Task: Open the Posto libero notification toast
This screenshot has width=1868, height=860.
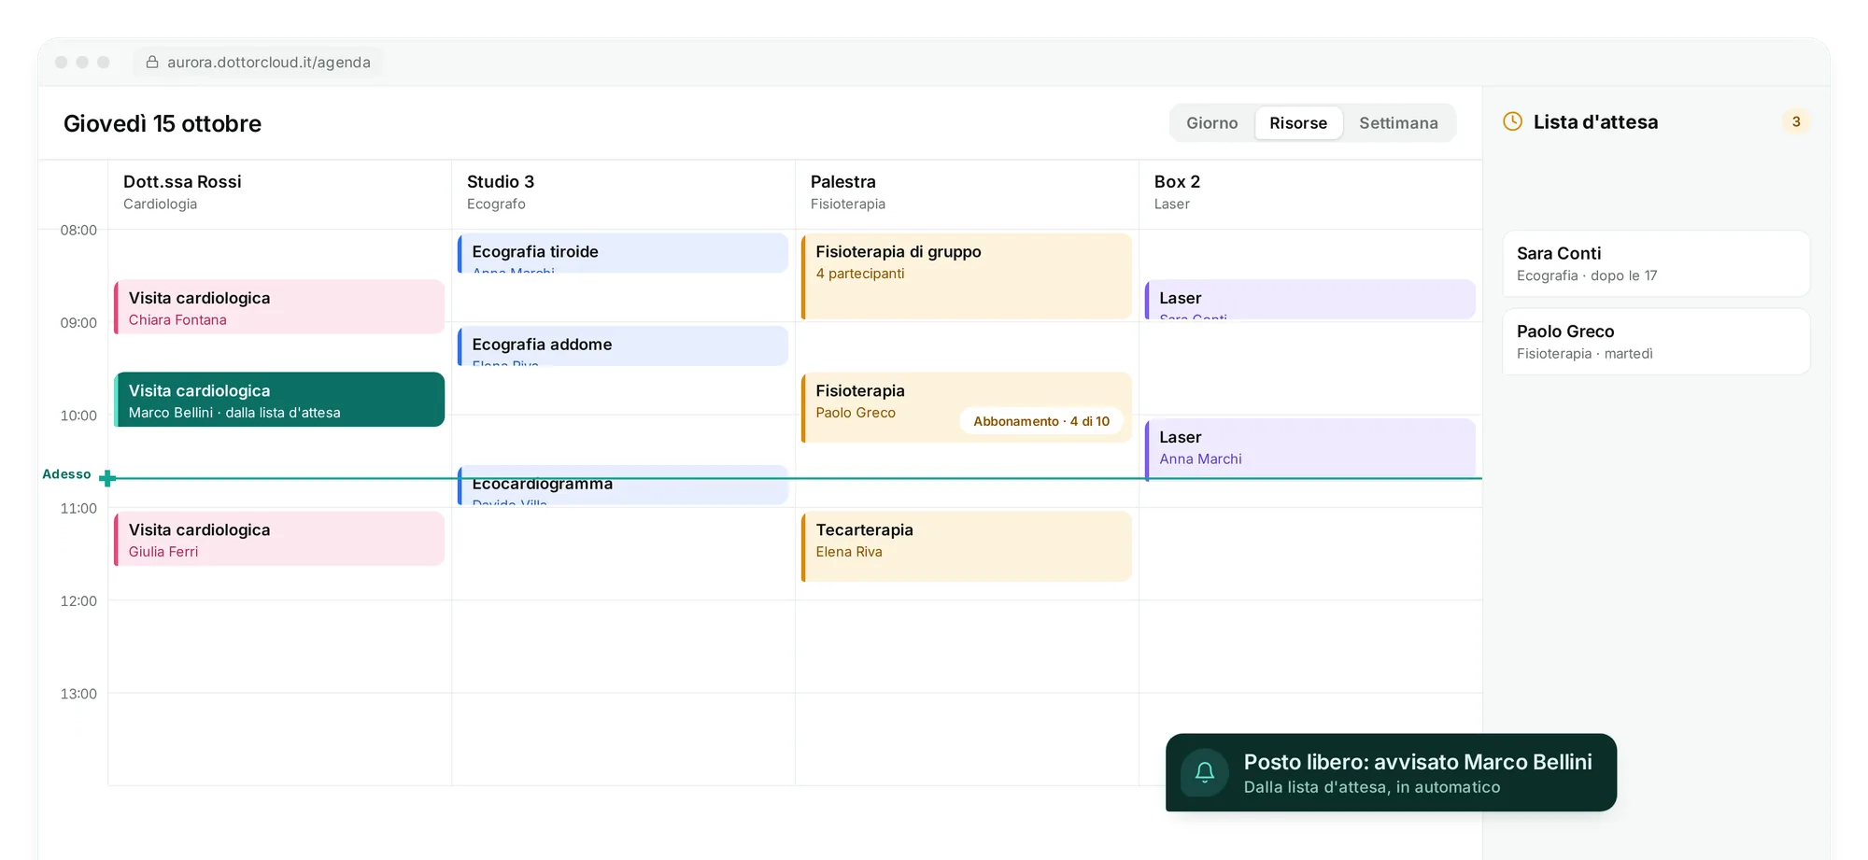Action: [x=1391, y=772]
